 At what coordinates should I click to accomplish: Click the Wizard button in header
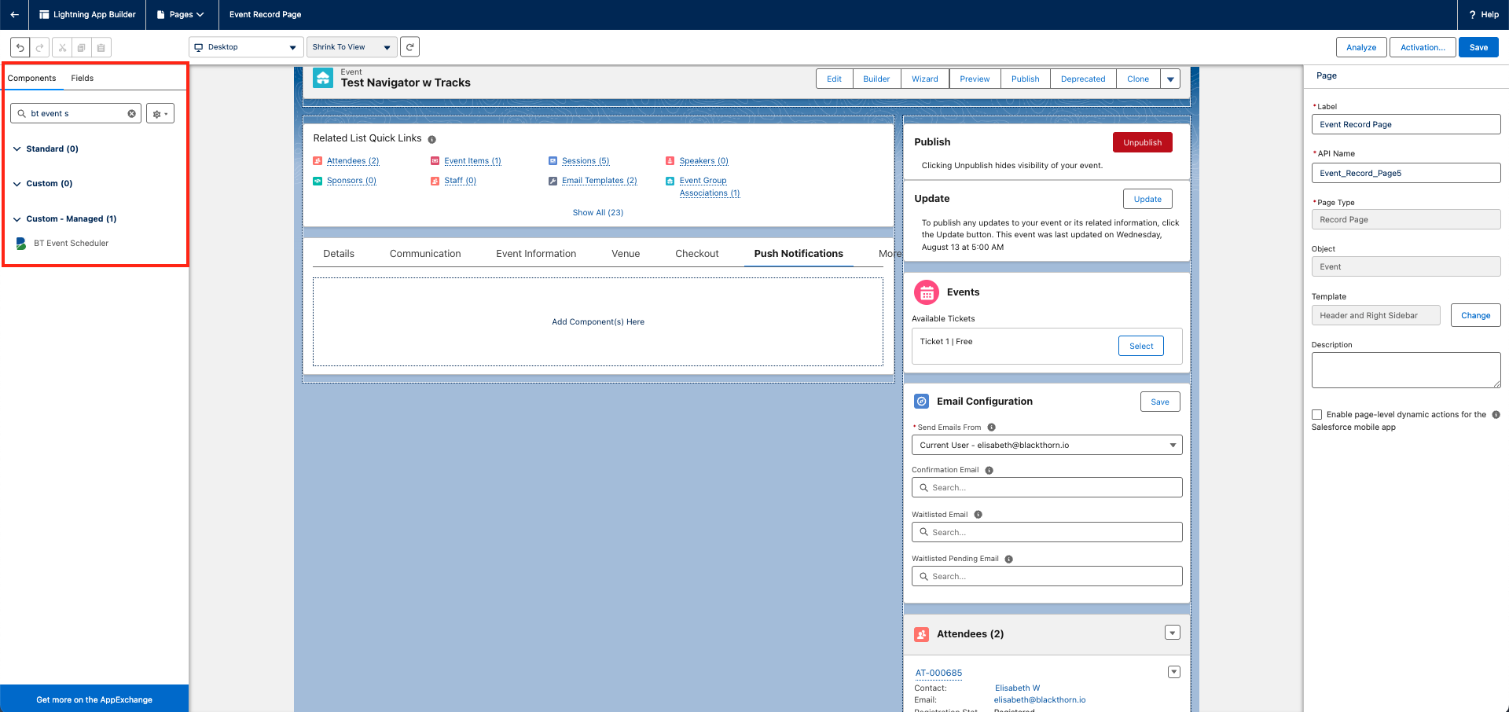[x=925, y=79]
